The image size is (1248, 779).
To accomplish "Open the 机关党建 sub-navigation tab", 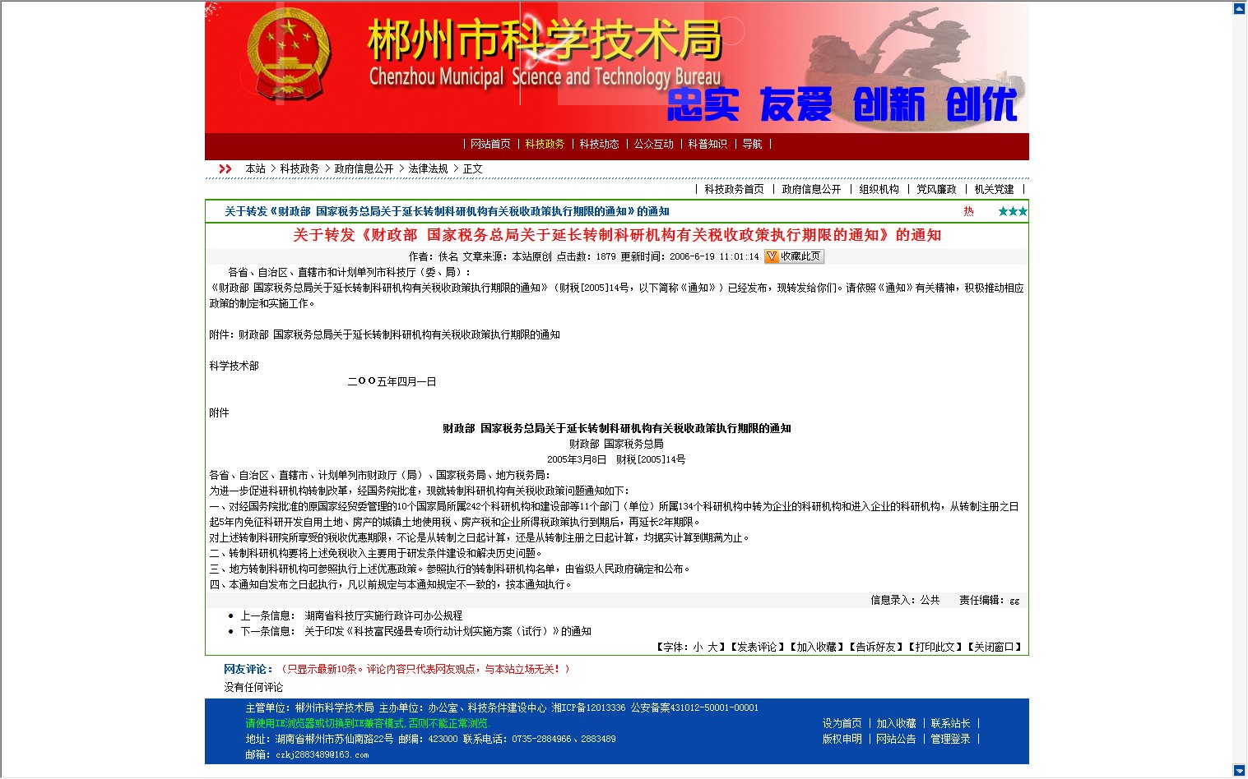I will 994,189.
